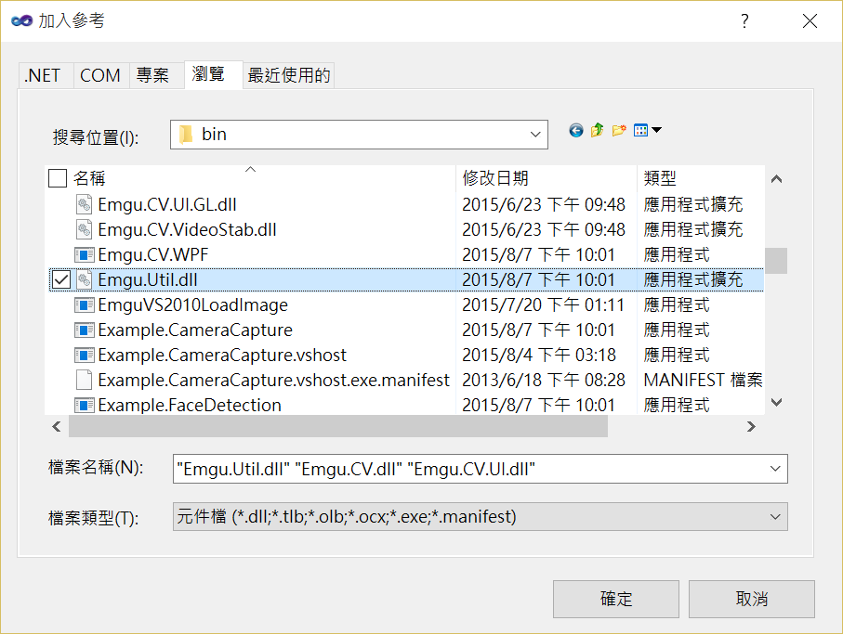
Task: Click the dialog help question mark
Action: (744, 21)
